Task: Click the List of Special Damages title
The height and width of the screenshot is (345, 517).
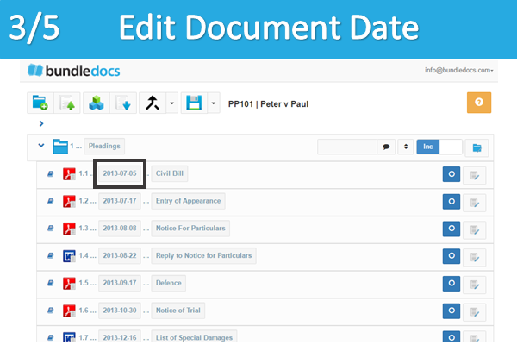Action: [194, 336]
